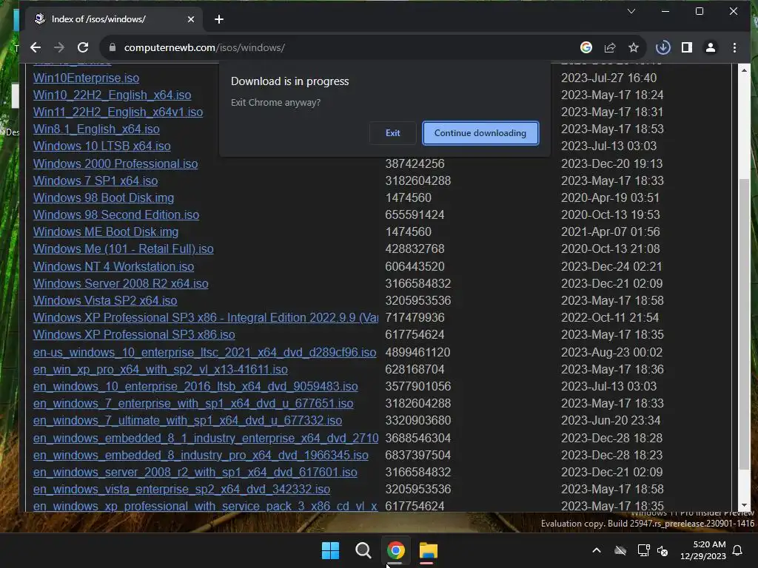Open Windows XP Professional SP3 x86 Integral Edition link
The height and width of the screenshot is (568, 758).
point(206,317)
